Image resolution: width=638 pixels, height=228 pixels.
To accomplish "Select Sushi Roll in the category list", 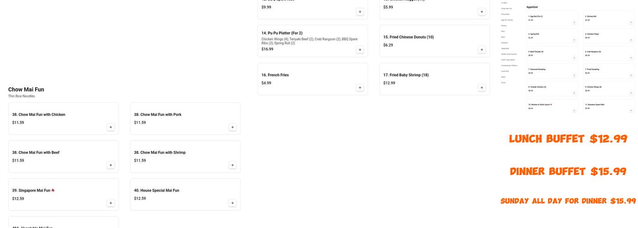I will point(505,71).
